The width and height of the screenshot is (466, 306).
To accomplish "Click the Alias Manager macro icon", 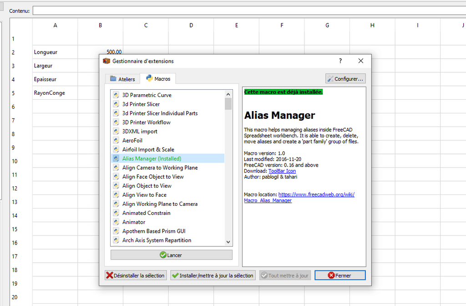I will tap(116, 158).
